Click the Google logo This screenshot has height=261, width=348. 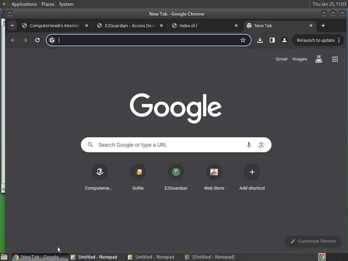coord(176,108)
